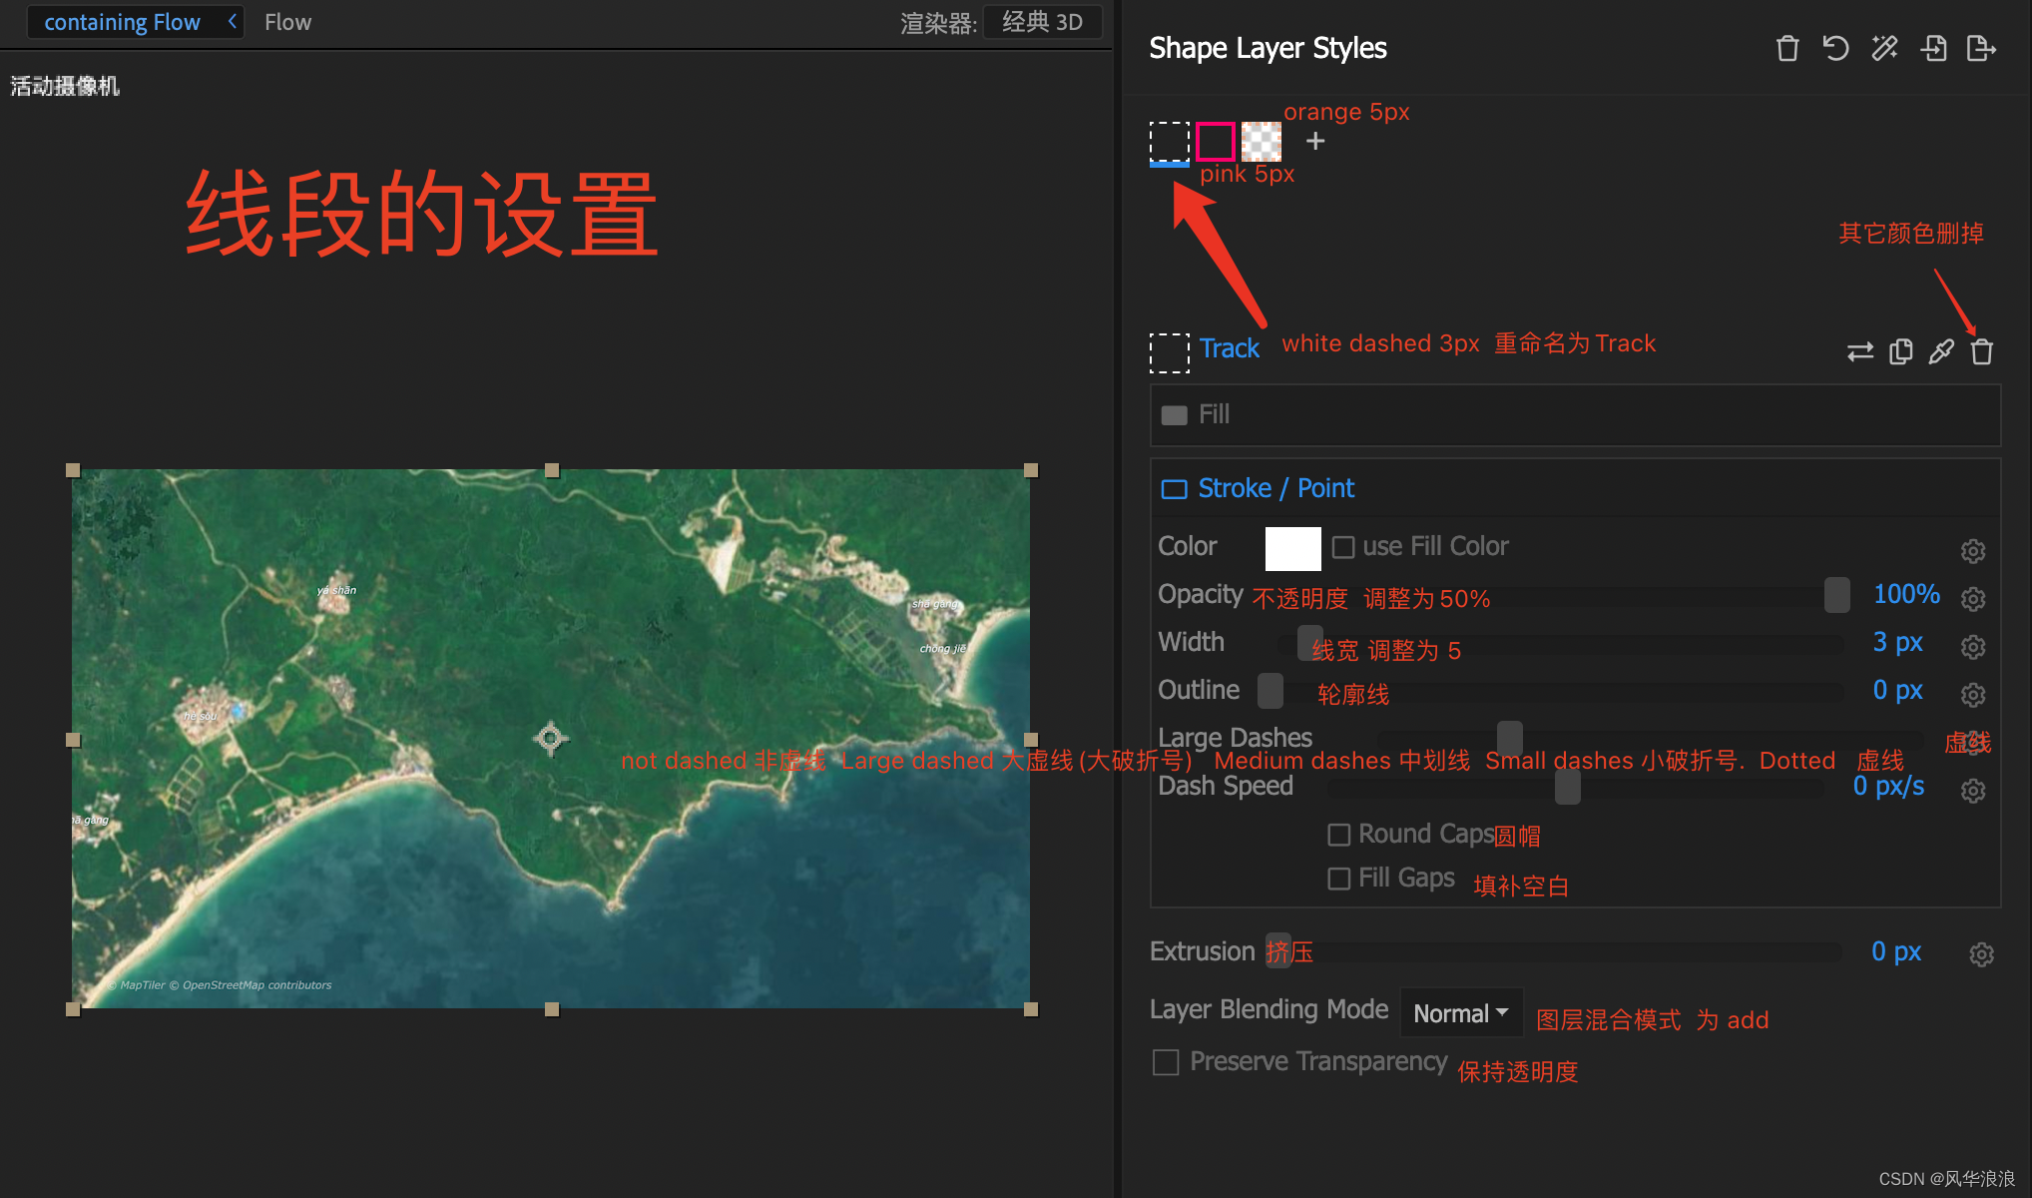
Task: Expand the Stroke / Point section
Action: point(1275,488)
